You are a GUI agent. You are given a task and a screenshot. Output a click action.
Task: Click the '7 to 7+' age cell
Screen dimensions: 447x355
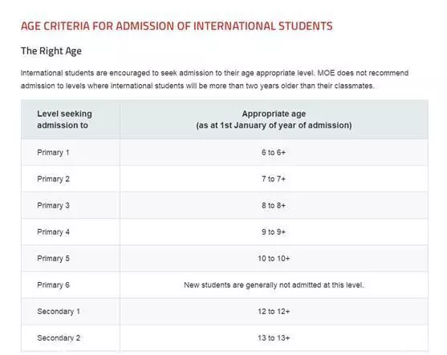click(274, 179)
